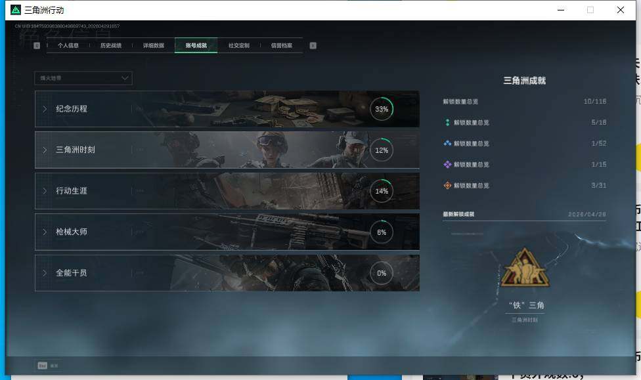
Task: Click the 三角洲成就 heading
Action: [525, 81]
